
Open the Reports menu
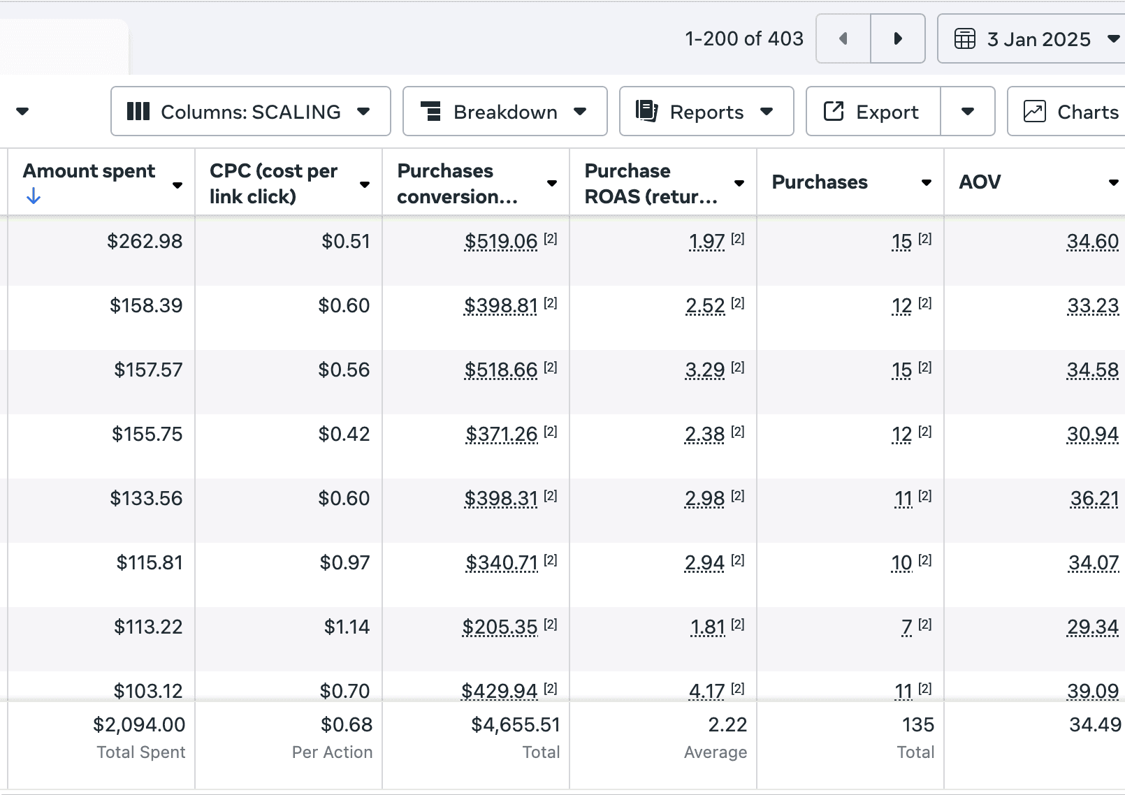click(706, 112)
